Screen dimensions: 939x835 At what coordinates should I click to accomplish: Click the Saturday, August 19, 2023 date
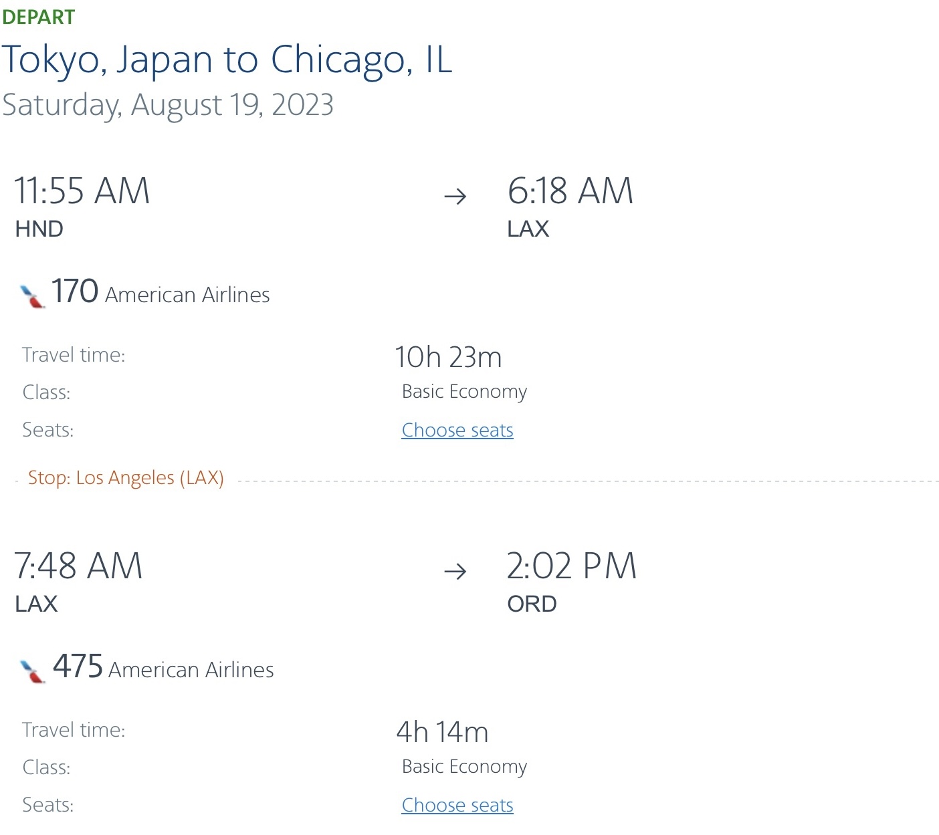coord(168,105)
